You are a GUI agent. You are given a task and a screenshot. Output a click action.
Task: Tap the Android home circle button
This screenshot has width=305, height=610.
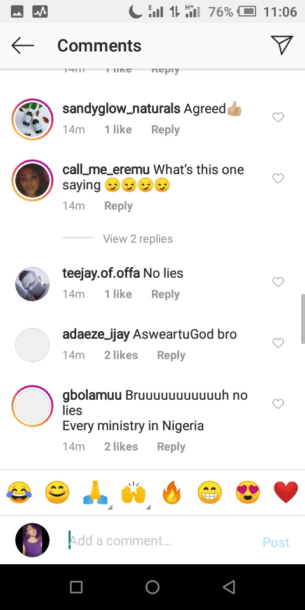pos(152,587)
